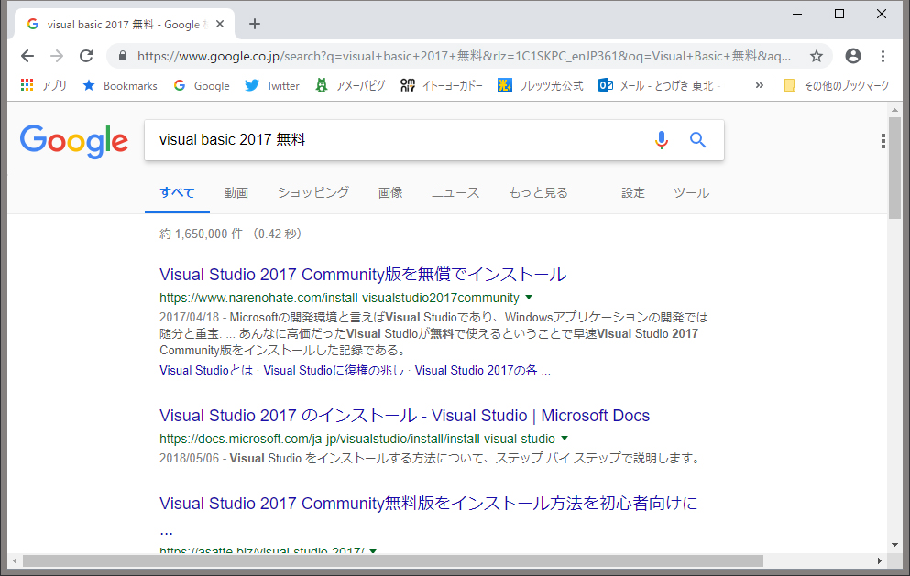The width and height of the screenshot is (910, 576).
Task: Select the すべて results tab
Action: click(177, 192)
